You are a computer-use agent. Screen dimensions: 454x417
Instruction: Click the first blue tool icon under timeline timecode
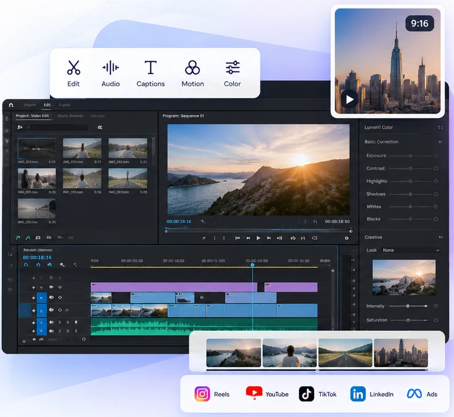coord(26,264)
